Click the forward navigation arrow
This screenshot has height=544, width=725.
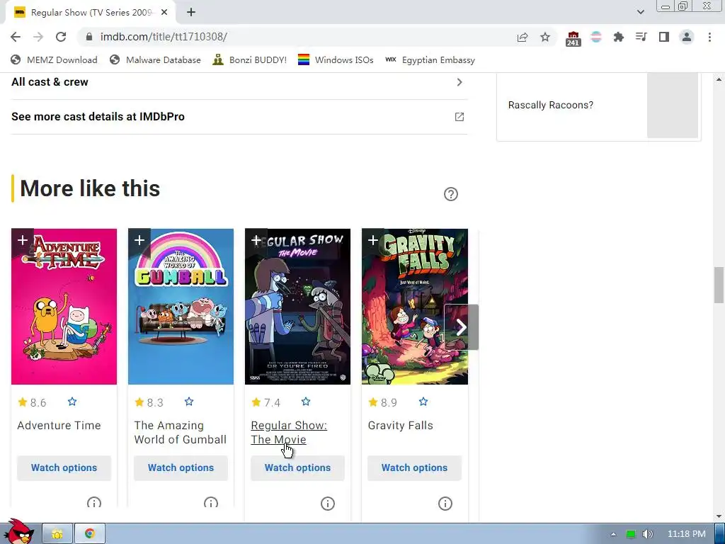pos(38,37)
